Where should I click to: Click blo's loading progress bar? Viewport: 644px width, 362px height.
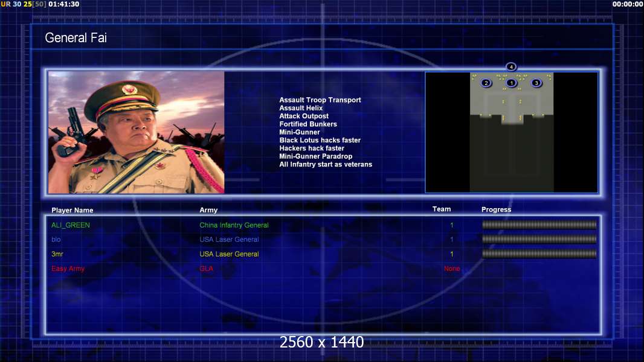(539, 239)
